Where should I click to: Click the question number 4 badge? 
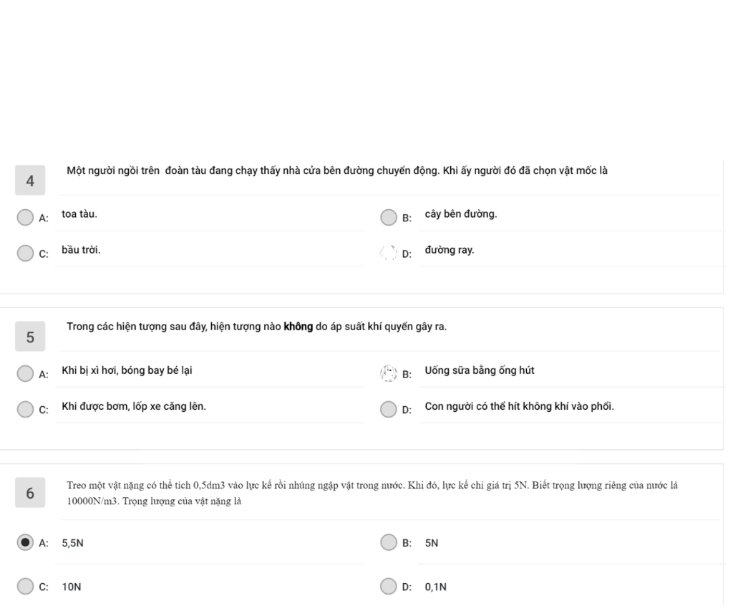click(x=30, y=180)
